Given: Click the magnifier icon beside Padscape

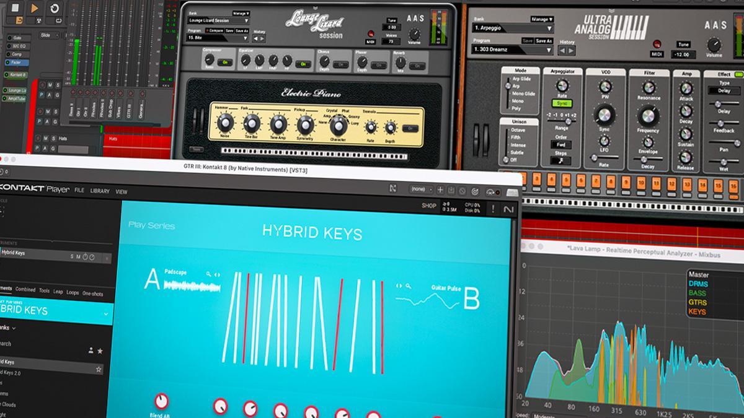Looking at the screenshot, I should tap(210, 273).
